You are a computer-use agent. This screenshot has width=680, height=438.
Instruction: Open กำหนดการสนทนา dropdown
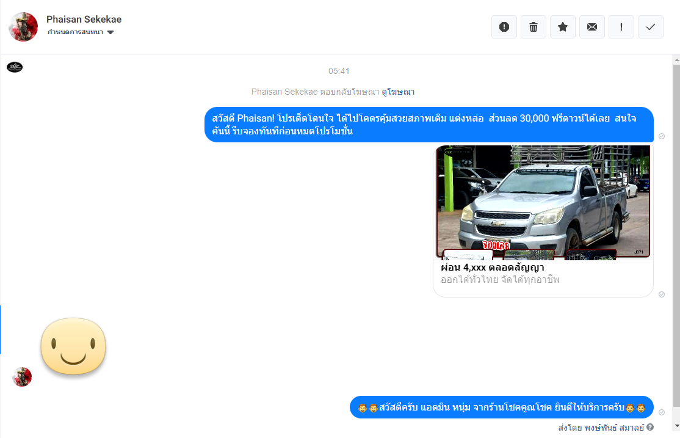[x=81, y=32]
